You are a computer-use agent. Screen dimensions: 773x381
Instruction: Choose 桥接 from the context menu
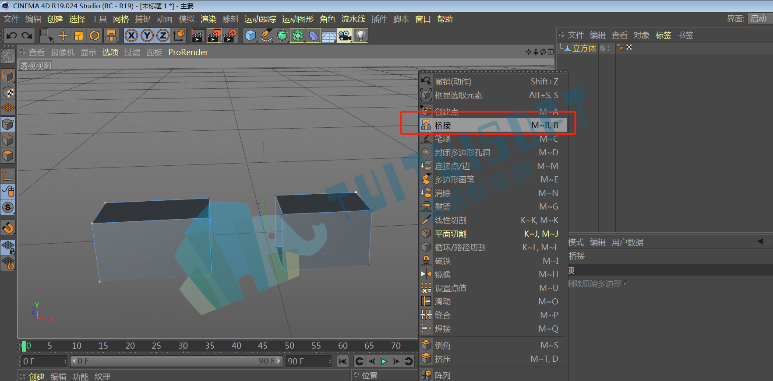(493, 125)
